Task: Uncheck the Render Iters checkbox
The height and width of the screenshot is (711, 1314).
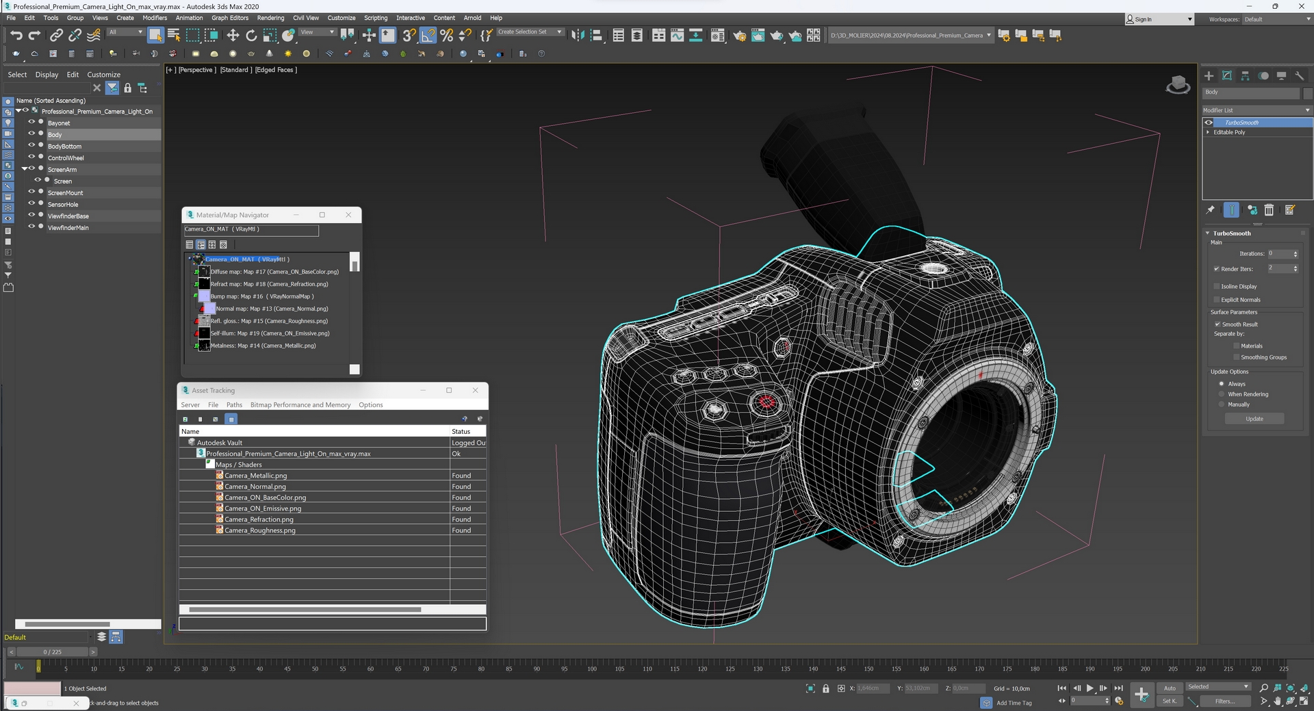Action: [x=1217, y=269]
